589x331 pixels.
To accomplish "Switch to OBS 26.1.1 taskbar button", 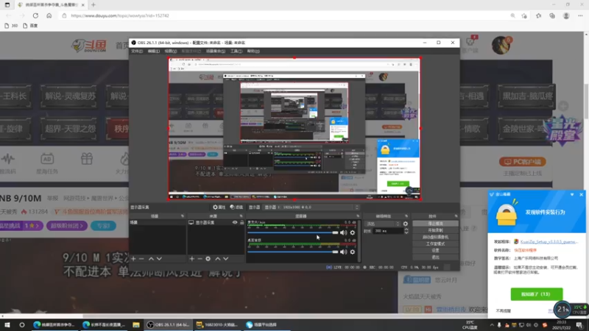I will (x=169, y=324).
